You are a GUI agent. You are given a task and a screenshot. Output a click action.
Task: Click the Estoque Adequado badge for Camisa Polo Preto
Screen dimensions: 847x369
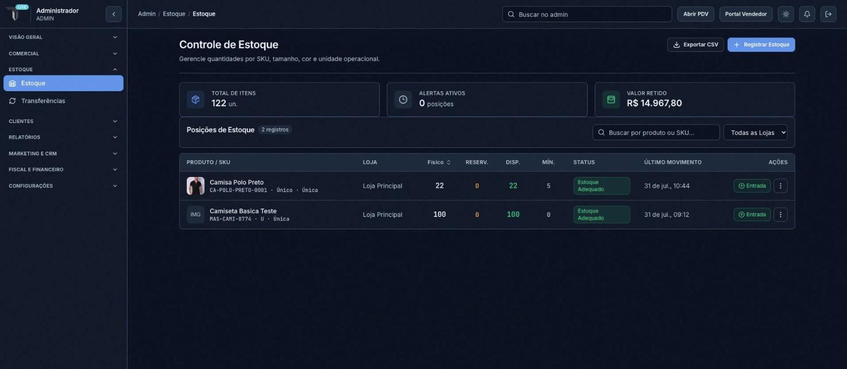coord(601,186)
